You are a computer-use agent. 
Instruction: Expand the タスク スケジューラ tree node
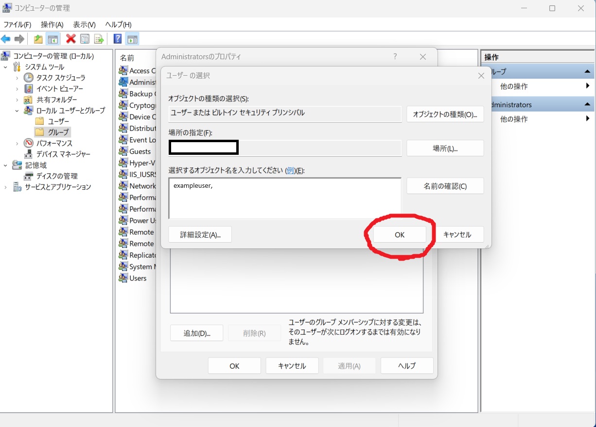tap(17, 78)
